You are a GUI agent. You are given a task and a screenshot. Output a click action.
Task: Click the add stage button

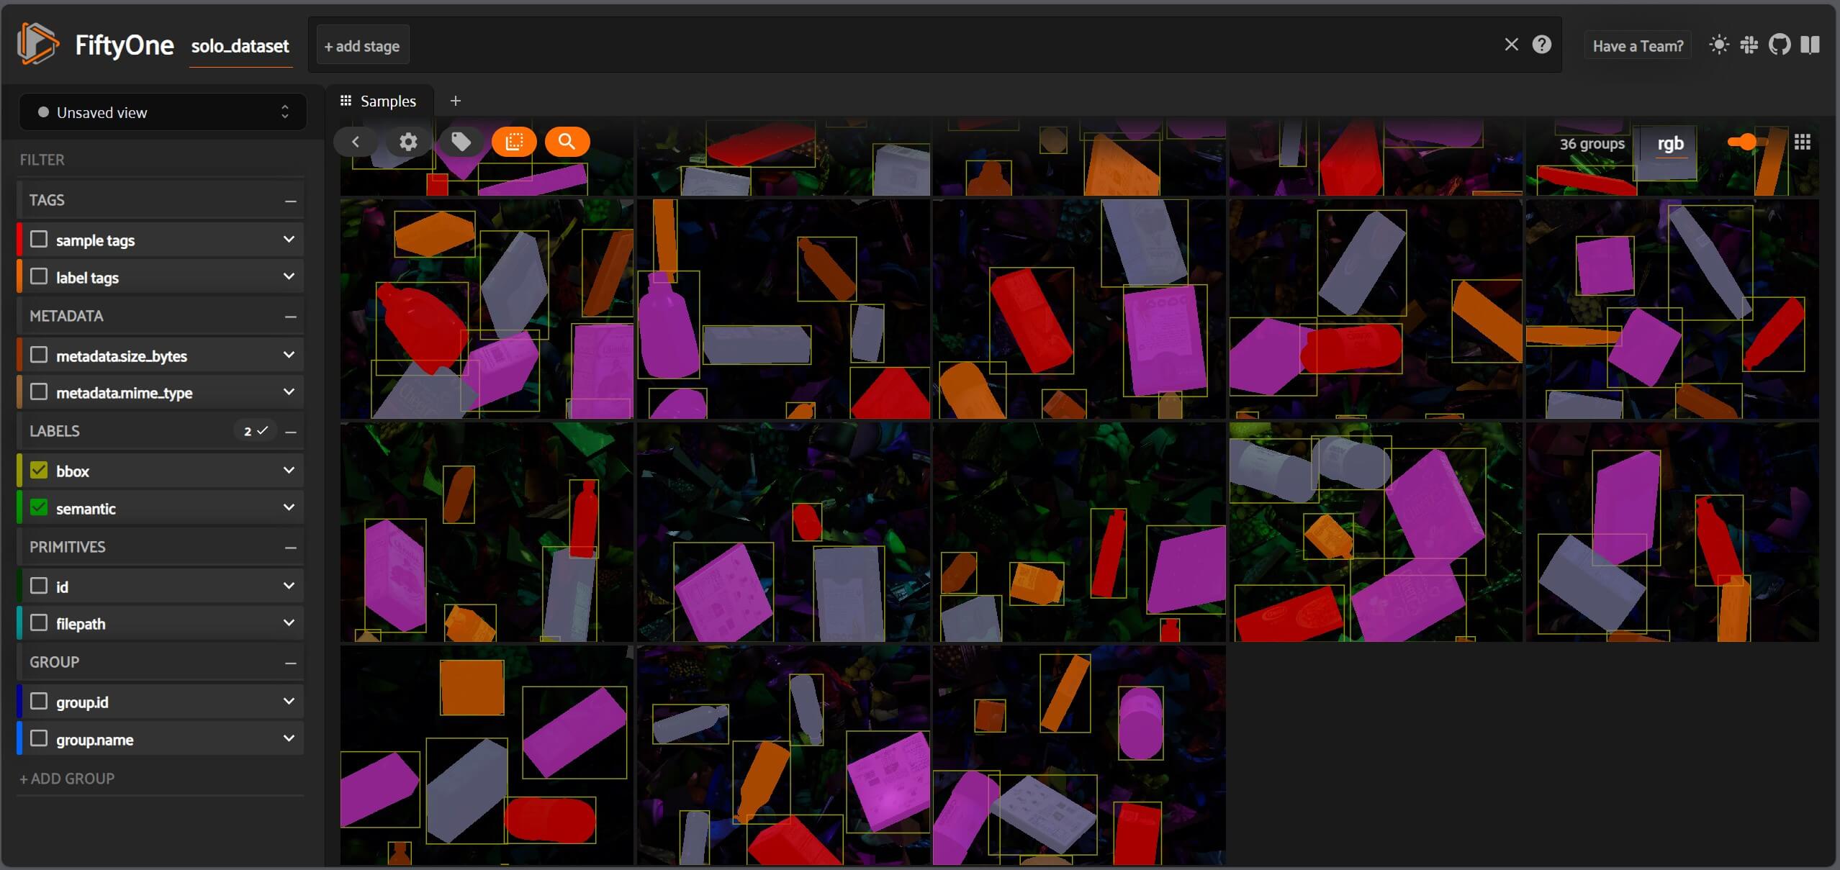tap(362, 46)
